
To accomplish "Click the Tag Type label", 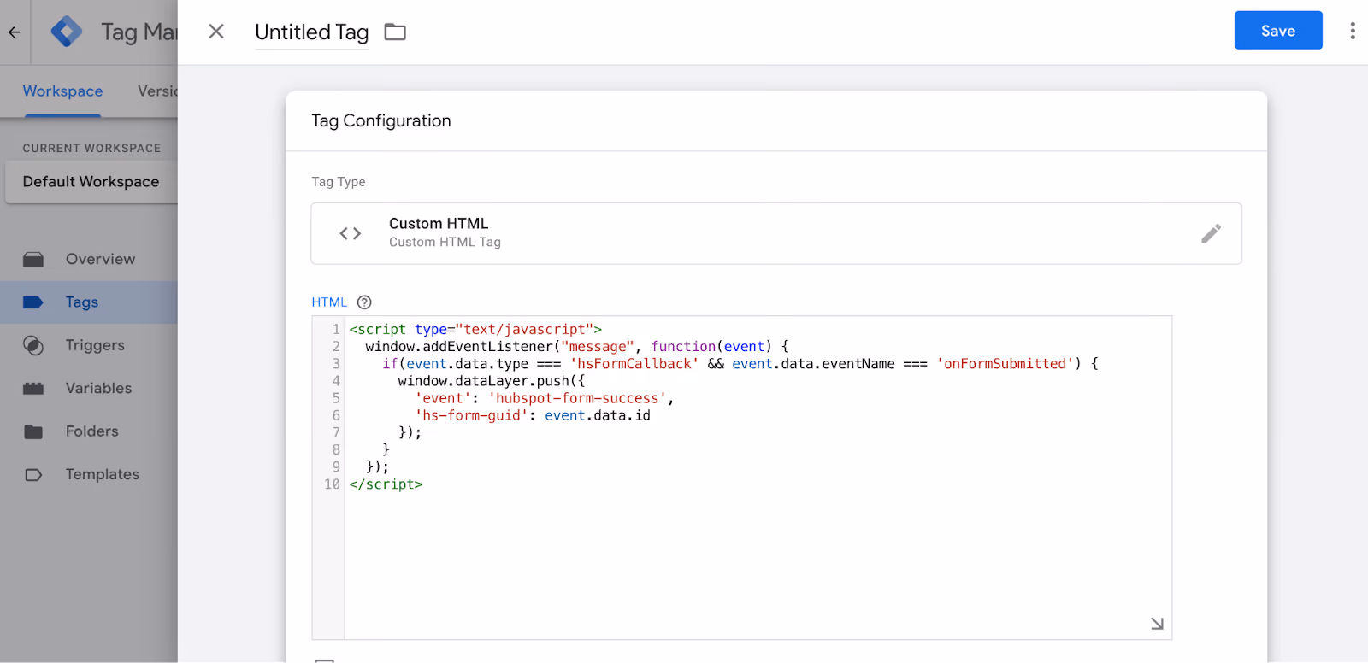I will pyautogui.click(x=339, y=182).
